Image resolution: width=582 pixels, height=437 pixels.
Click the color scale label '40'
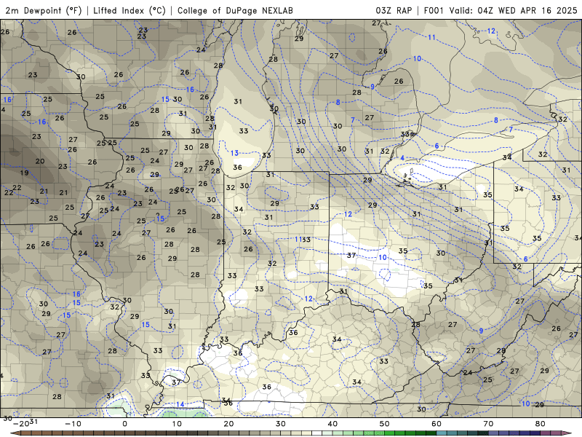coord(332,424)
